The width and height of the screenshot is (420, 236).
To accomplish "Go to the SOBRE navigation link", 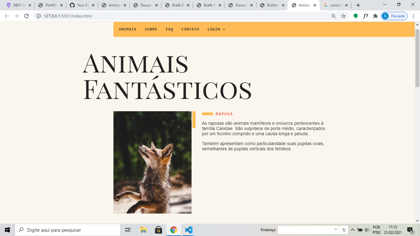I will (x=151, y=29).
